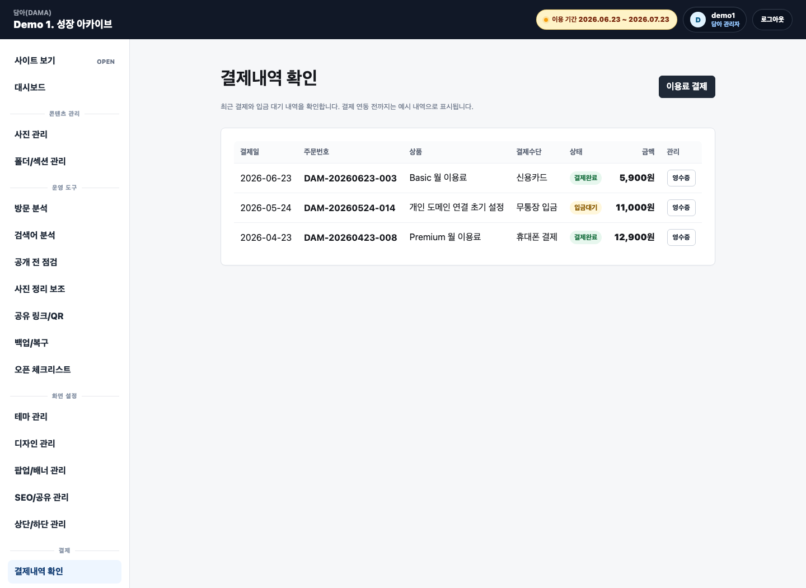Open 테마 관리 menu item

[x=64, y=417]
